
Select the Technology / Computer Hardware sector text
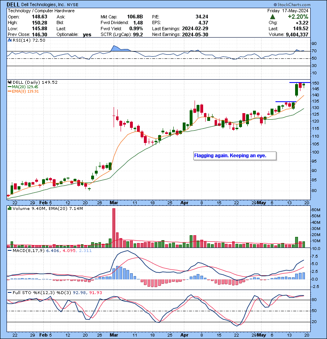coord(41,11)
